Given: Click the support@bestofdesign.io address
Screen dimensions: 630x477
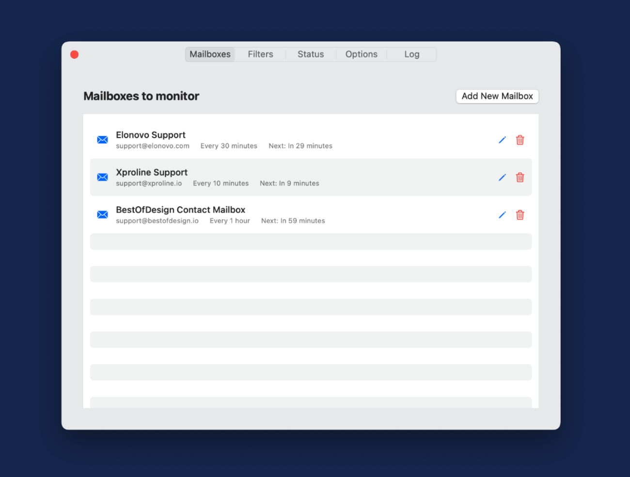Looking at the screenshot, I should pos(157,220).
